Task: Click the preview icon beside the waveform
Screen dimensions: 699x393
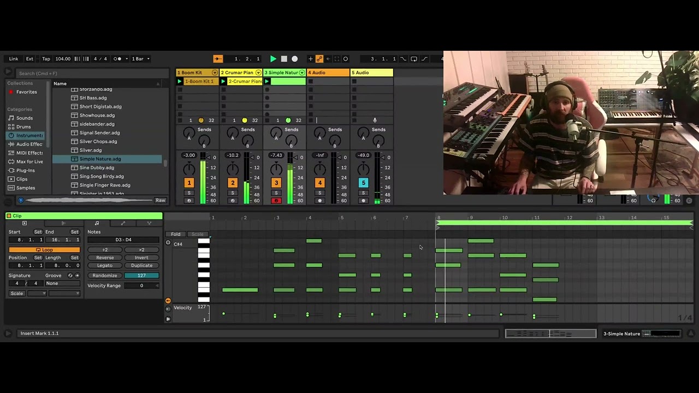Action: [21, 200]
